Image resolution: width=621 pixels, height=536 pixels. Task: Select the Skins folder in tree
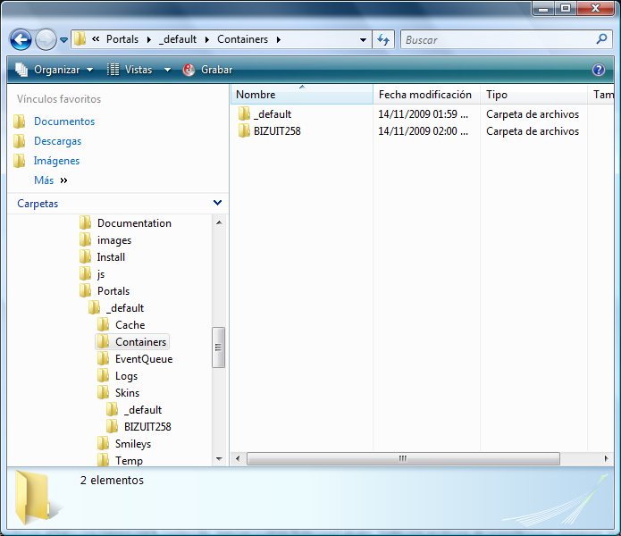127,393
